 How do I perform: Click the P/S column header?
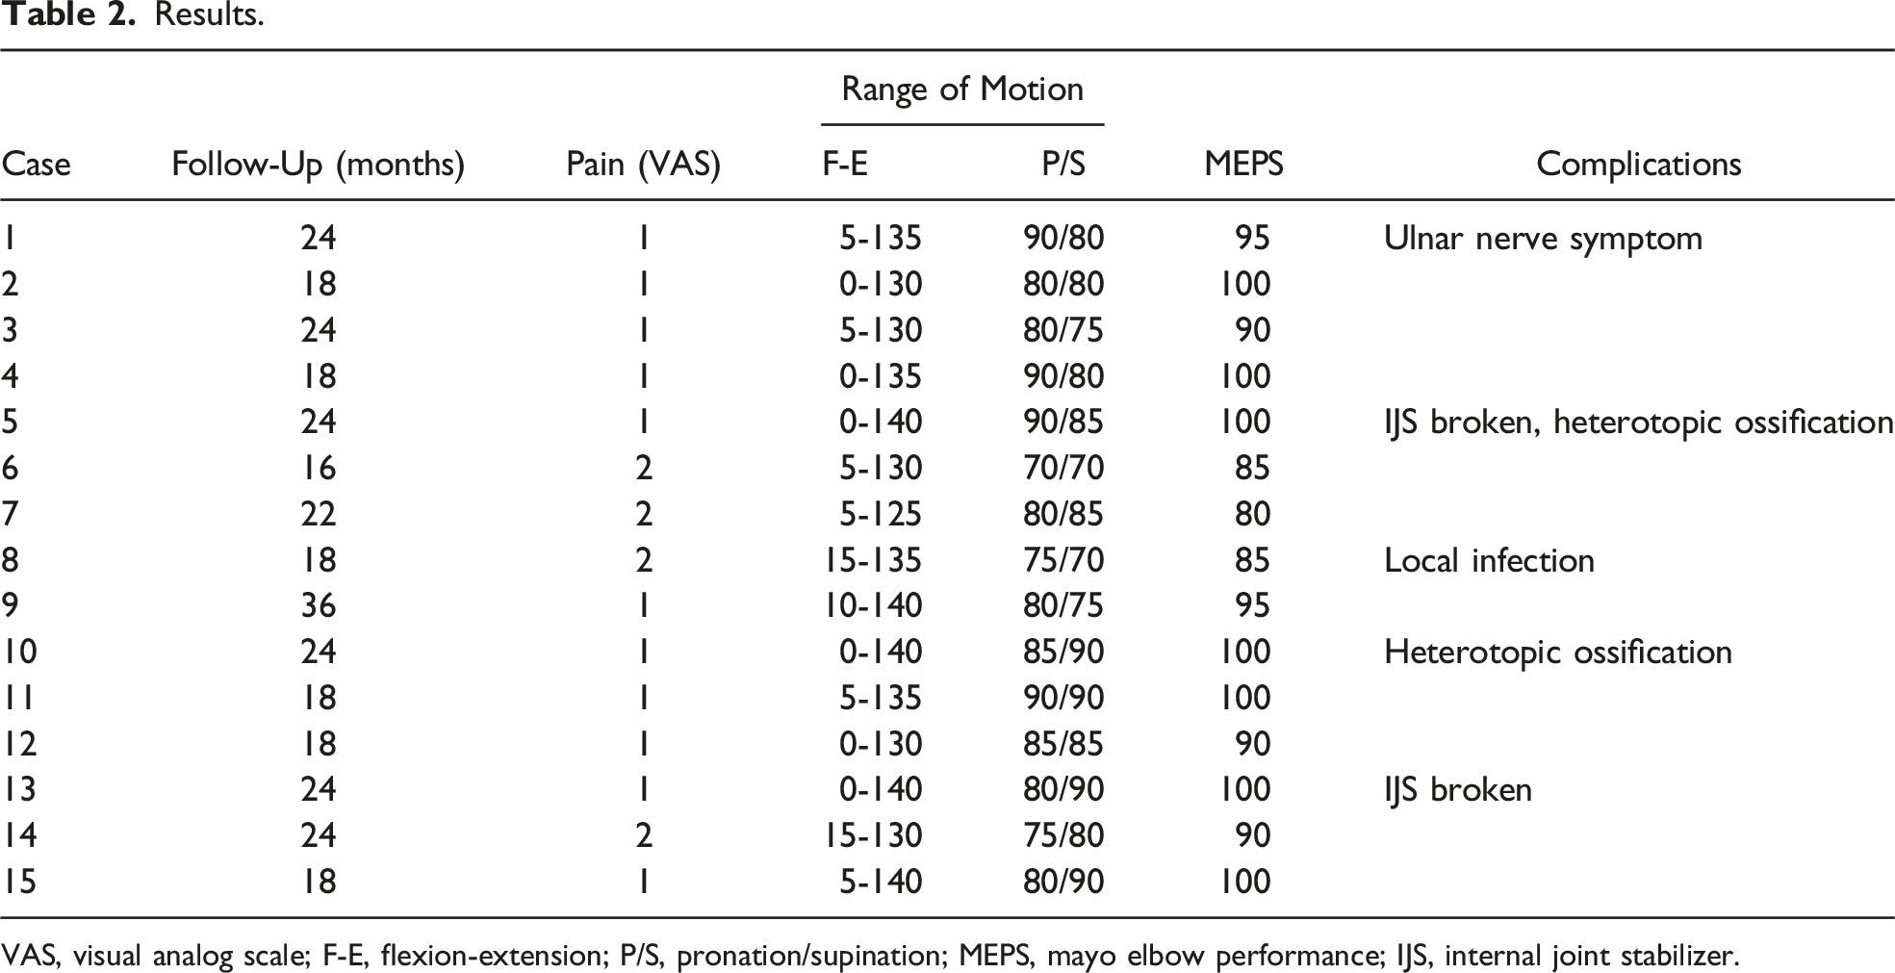pos(1063,165)
